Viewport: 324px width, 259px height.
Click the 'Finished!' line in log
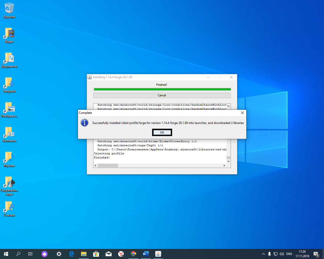click(x=102, y=158)
